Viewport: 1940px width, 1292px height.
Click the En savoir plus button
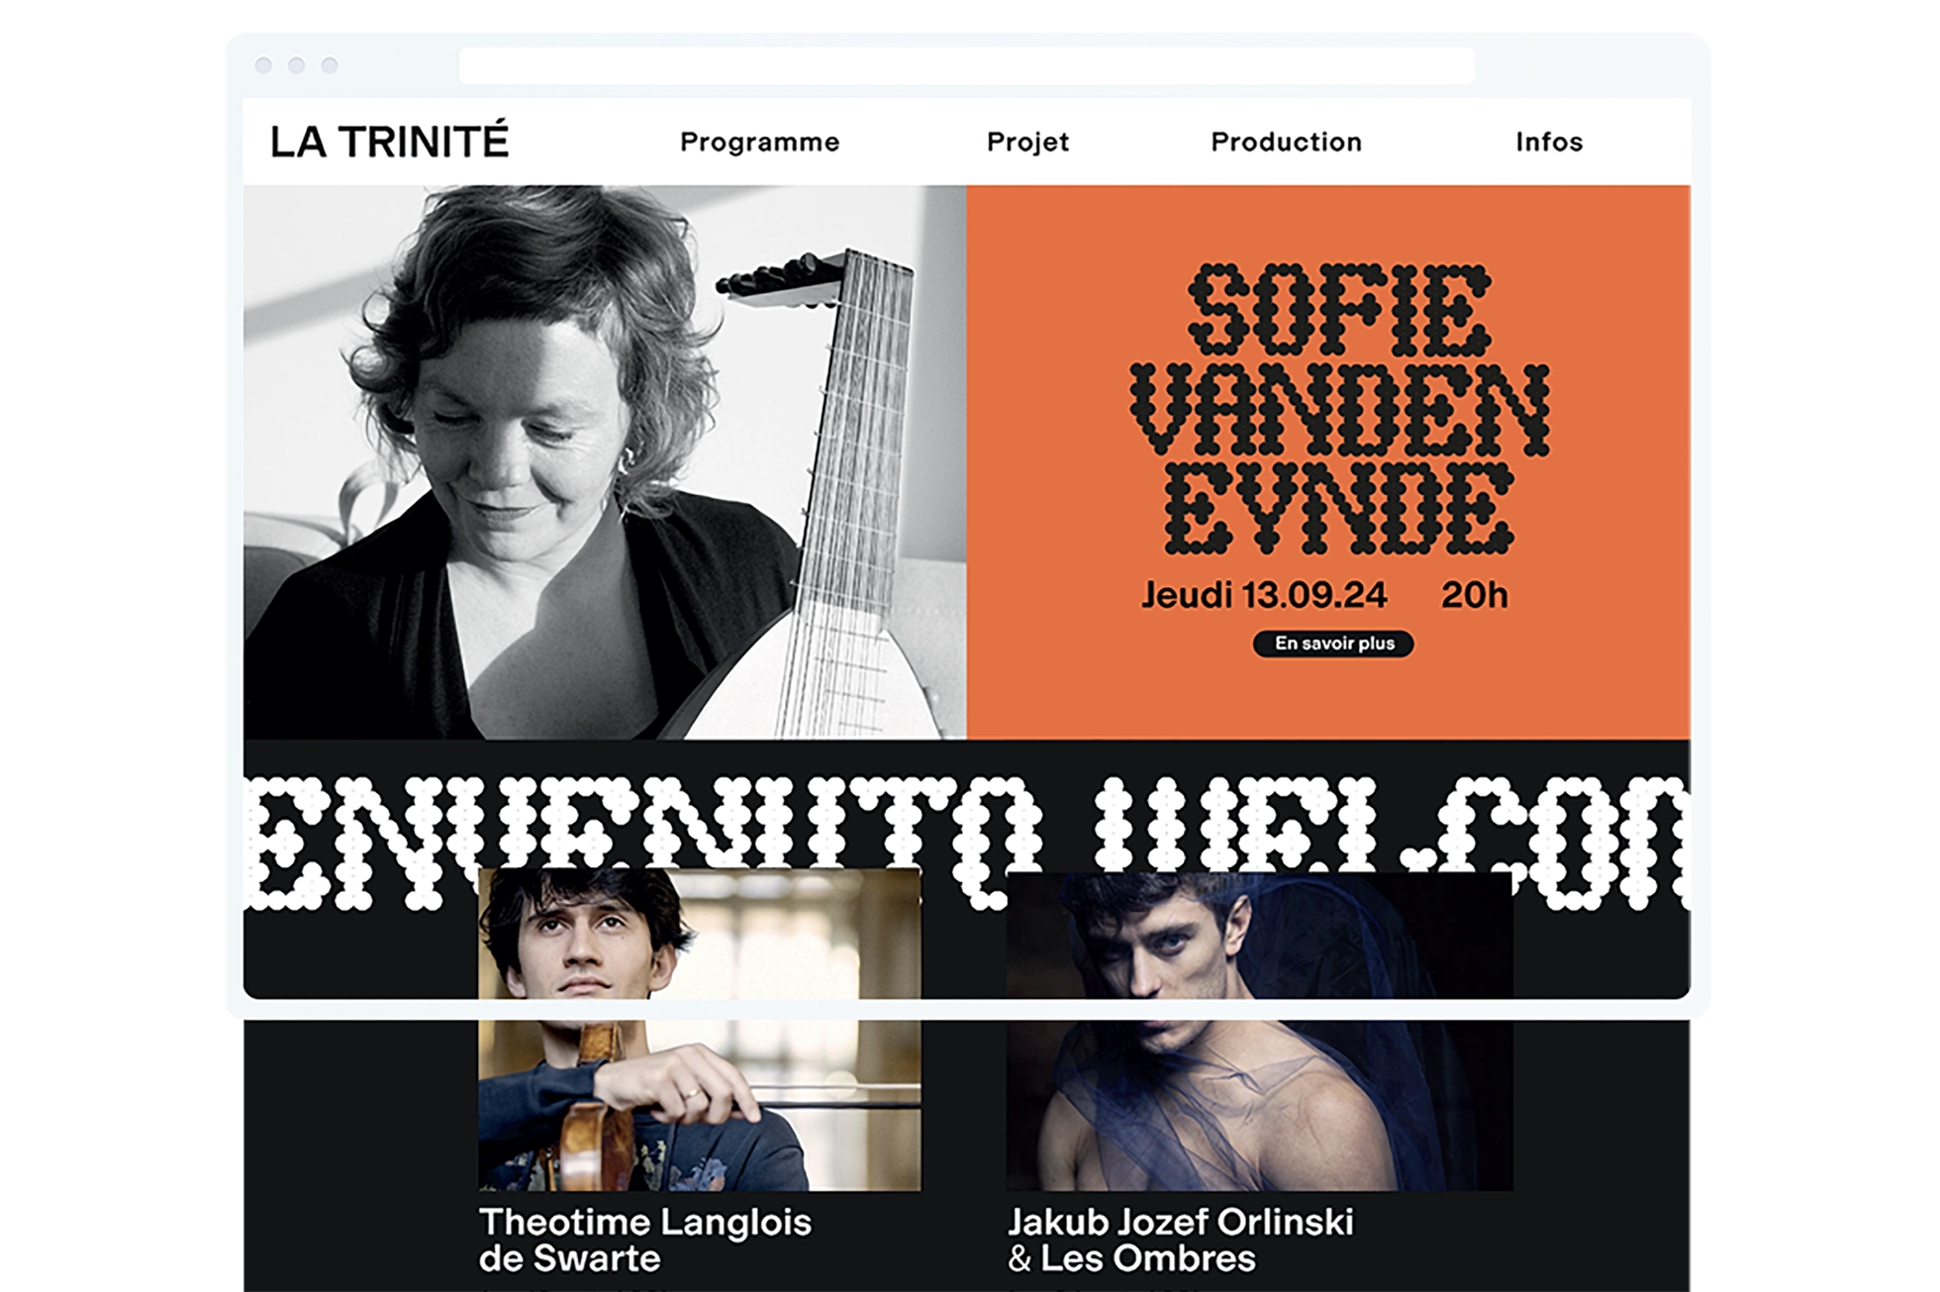coord(1333,644)
